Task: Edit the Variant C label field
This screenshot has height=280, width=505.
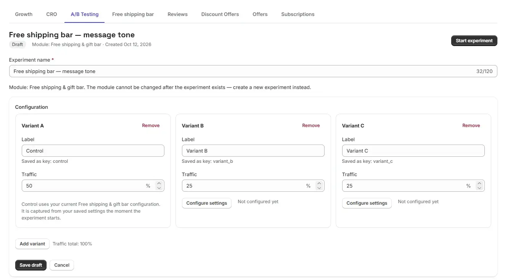Action: click(413, 151)
